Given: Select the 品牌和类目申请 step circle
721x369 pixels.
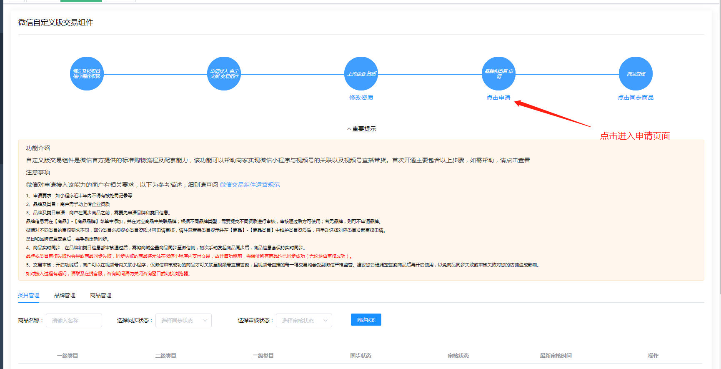Looking at the screenshot, I should [x=498, y=74].
